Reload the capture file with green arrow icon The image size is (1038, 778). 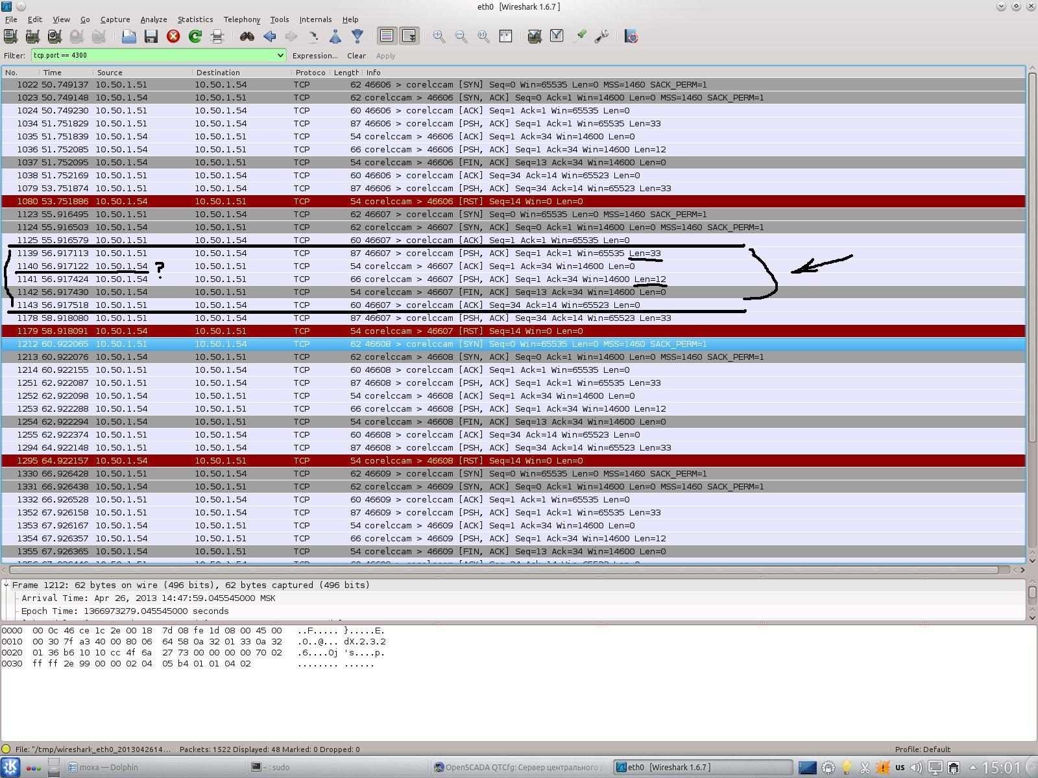click(195, 36)
